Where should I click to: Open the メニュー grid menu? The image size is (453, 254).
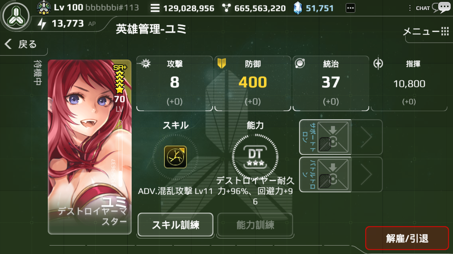[x=426, y=32]
